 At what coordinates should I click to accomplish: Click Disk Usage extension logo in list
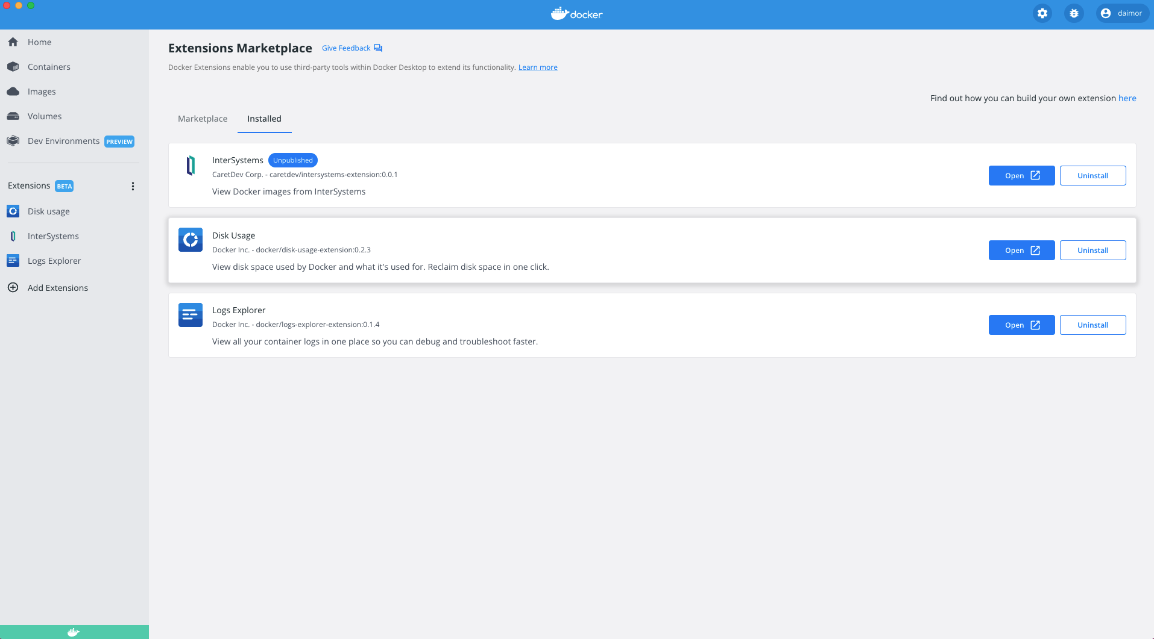[191, 240]
